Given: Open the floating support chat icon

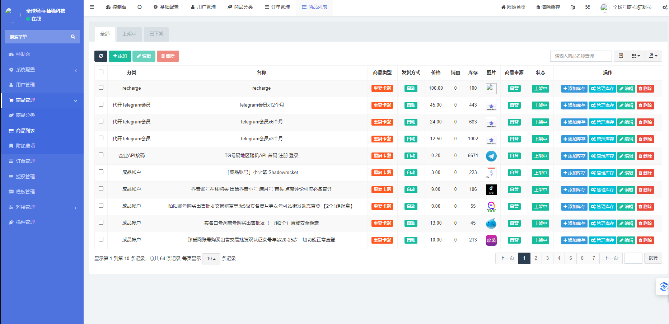Looking at the screenshot, I should tap(664, 287).
